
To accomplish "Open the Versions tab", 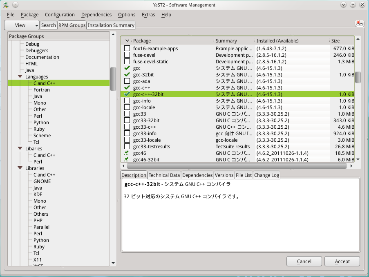I will [224, 175].
